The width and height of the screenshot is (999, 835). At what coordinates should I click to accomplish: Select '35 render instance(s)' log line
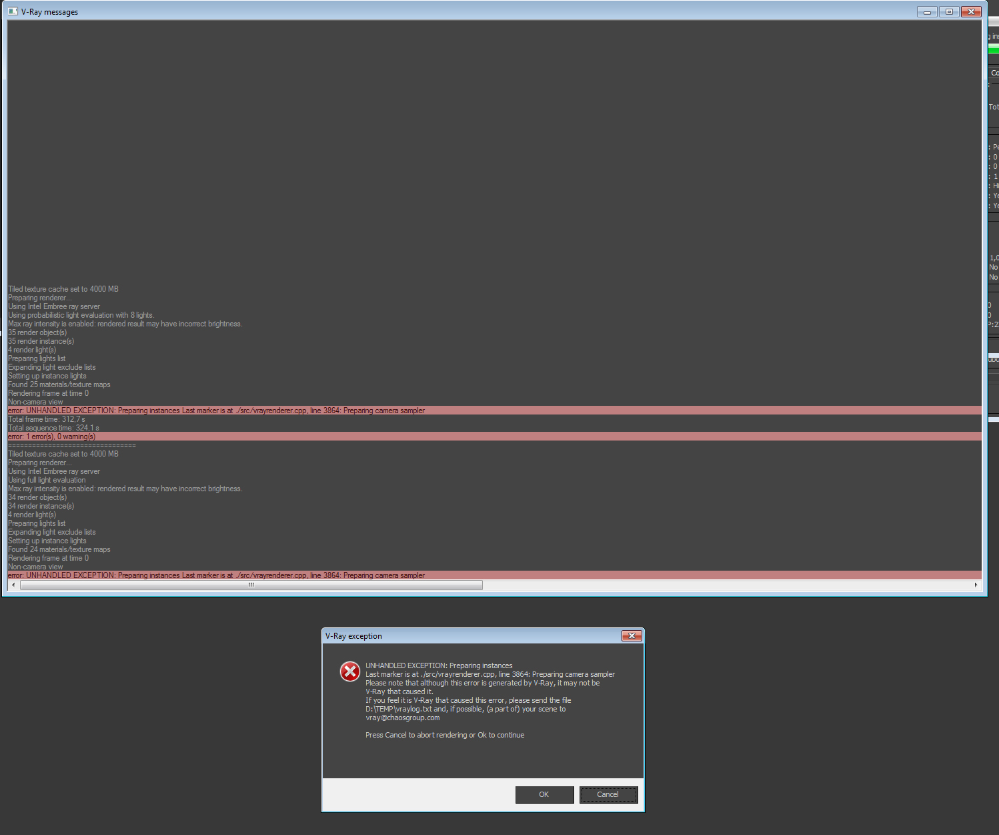click(x=41, y=341)
